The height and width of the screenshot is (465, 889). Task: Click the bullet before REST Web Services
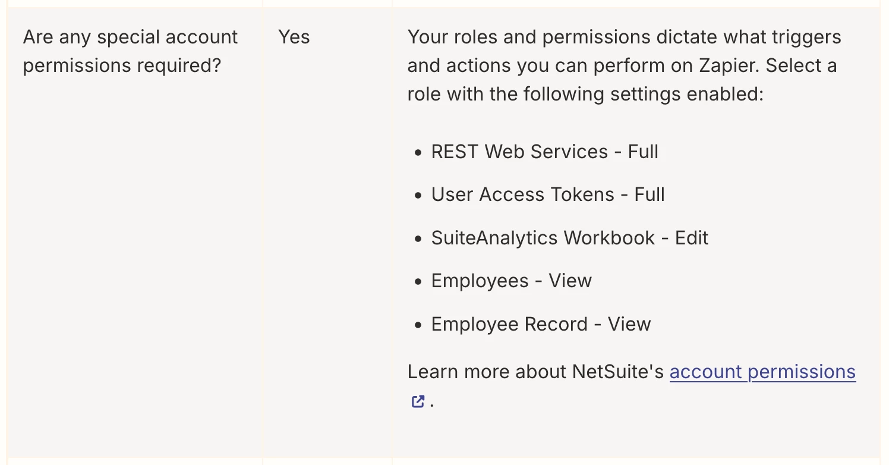pyautogui.click(x=418, y=153)
